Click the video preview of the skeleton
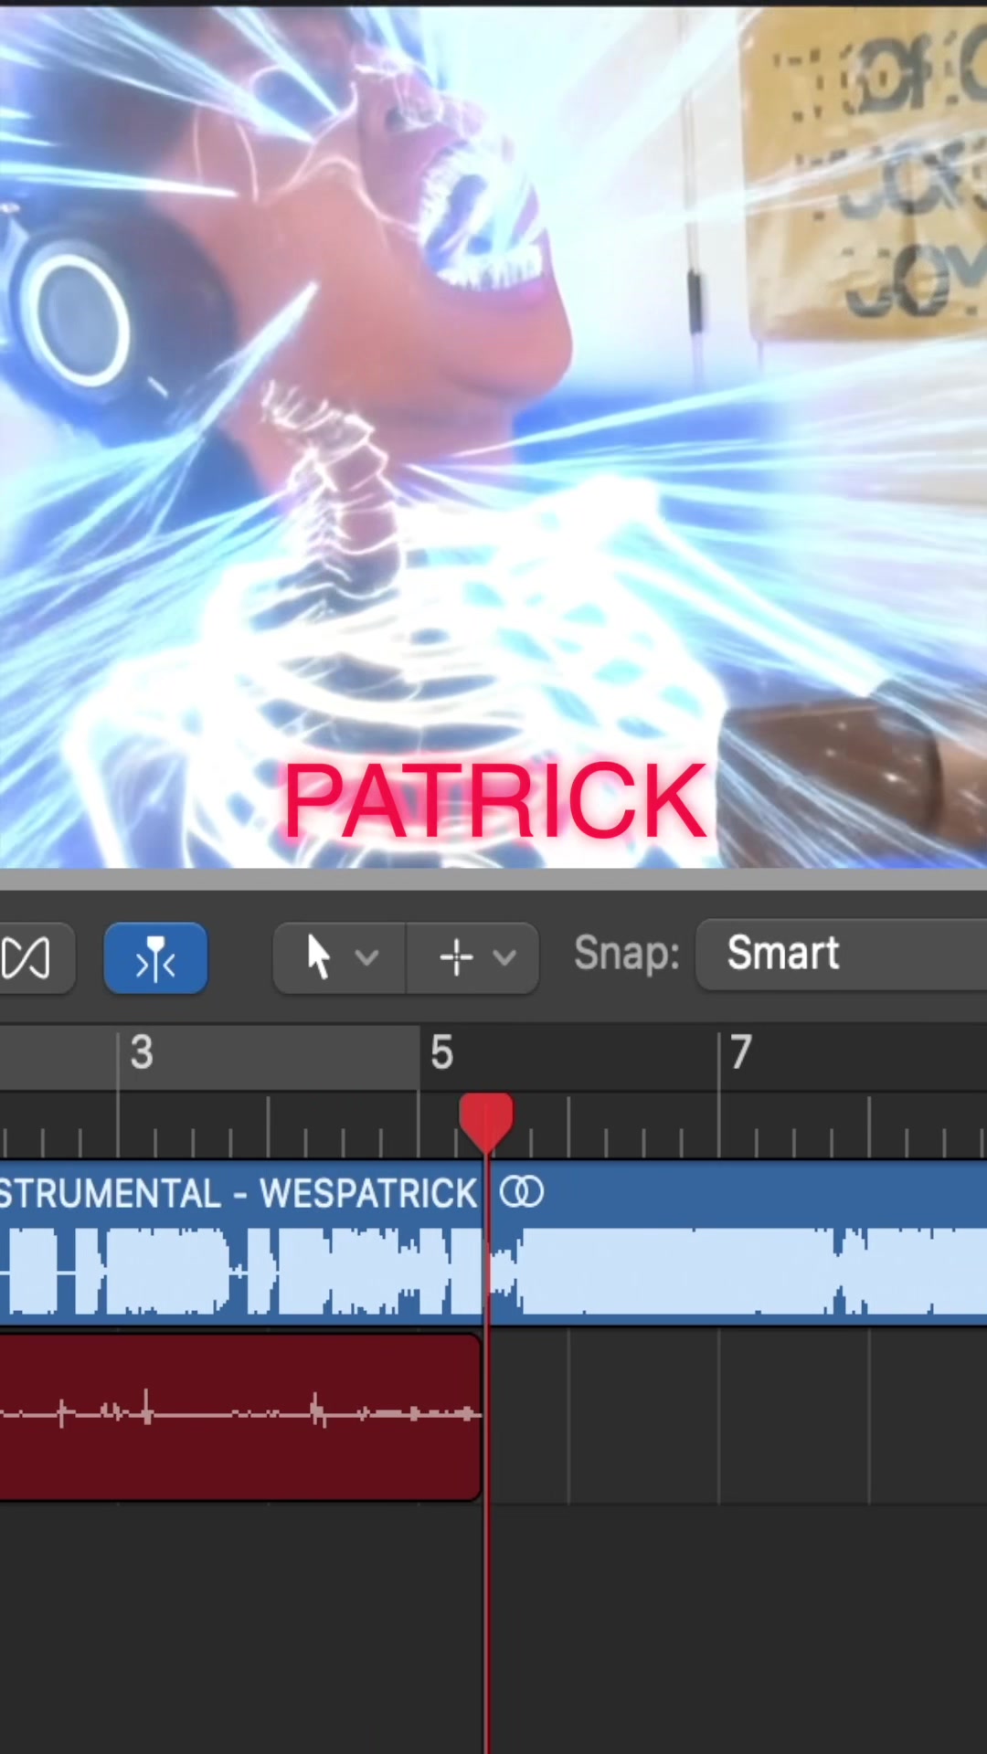 point(493,437)
